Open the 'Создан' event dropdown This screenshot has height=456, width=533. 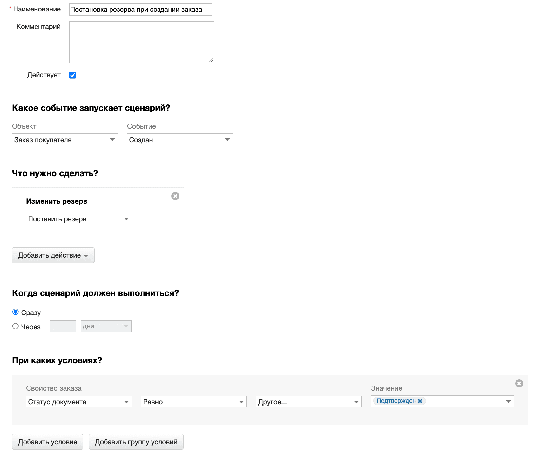(x=180, y=140)
